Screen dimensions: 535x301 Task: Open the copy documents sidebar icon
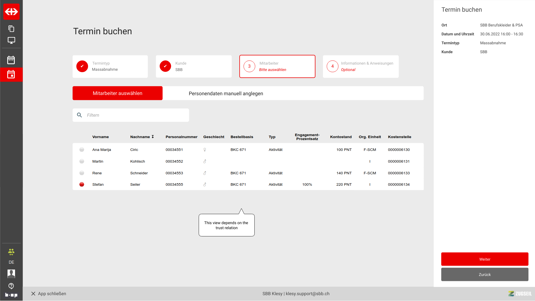11,29
